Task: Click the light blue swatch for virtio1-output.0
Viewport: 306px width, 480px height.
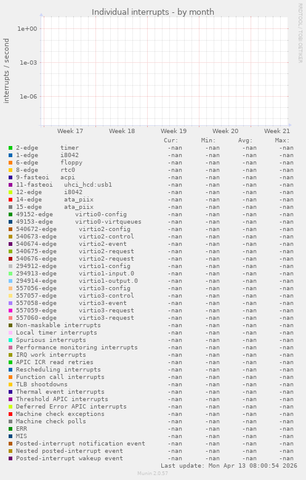Action: point(10,281)
